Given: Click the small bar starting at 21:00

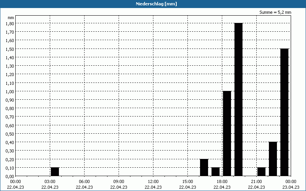Looking at the screenshot, I should [262, 172].
